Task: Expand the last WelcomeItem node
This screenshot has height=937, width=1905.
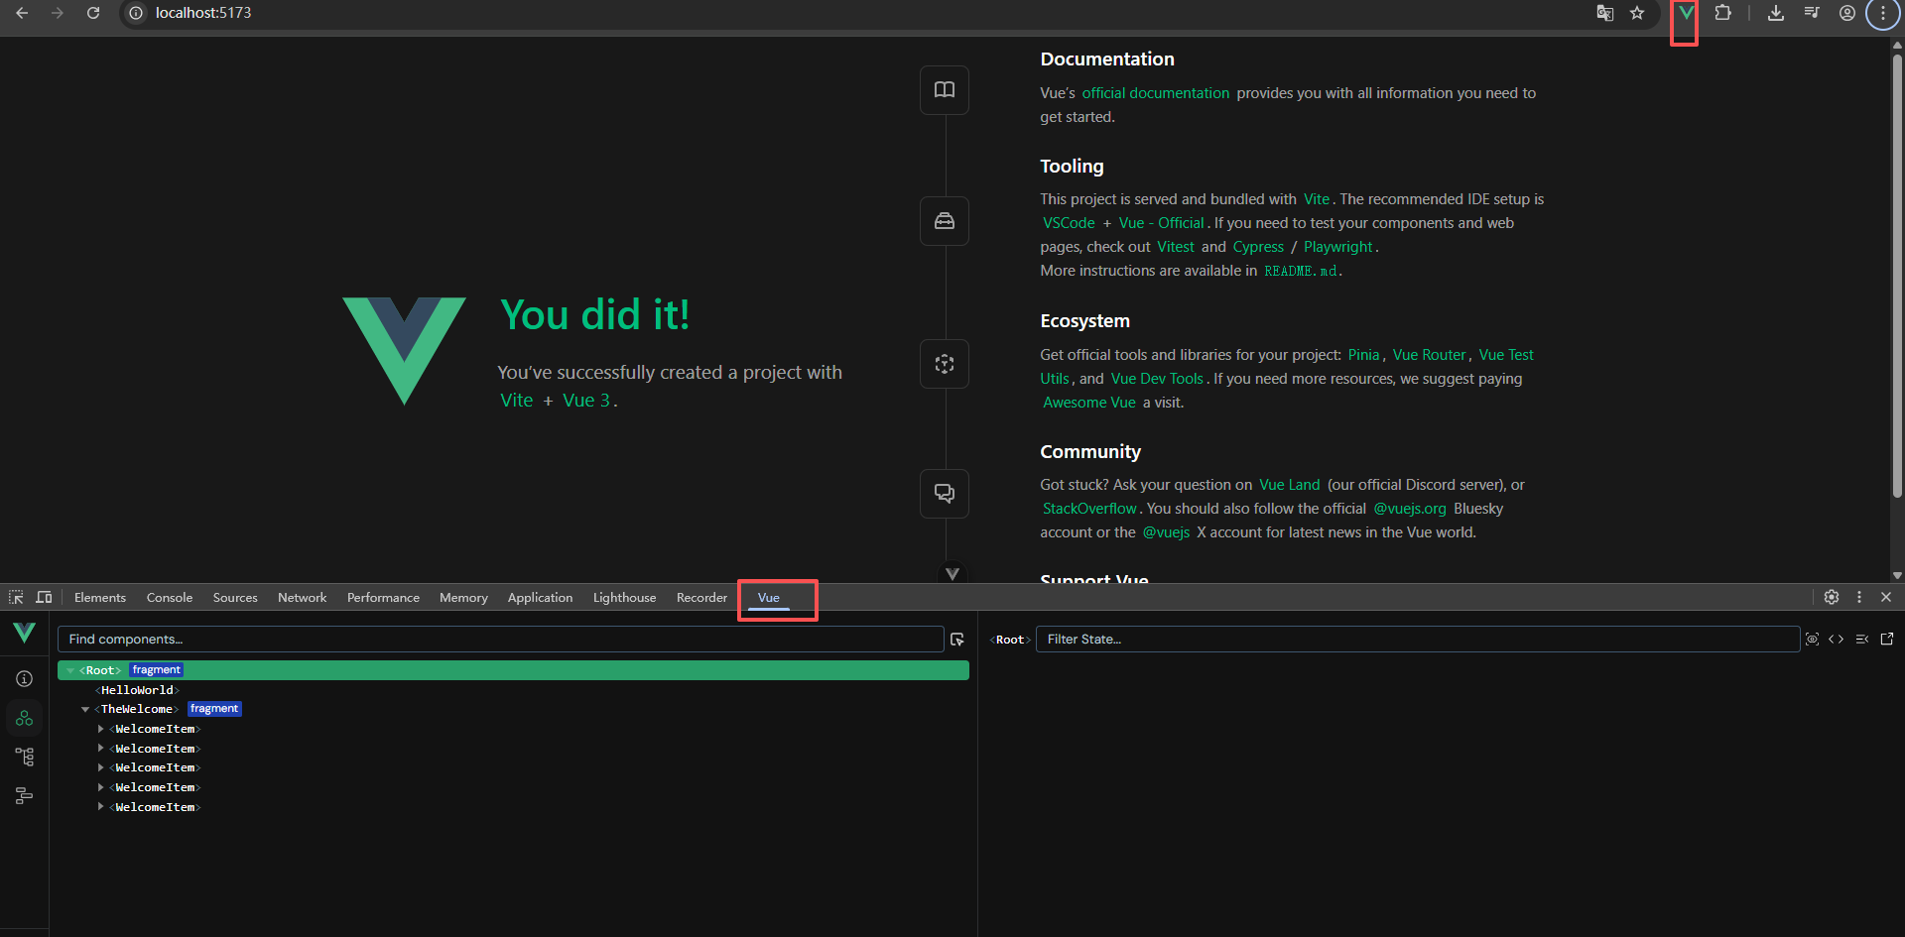Action: (100, 807)
